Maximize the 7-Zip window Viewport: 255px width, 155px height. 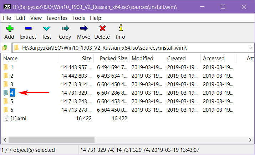coord(223,7)
